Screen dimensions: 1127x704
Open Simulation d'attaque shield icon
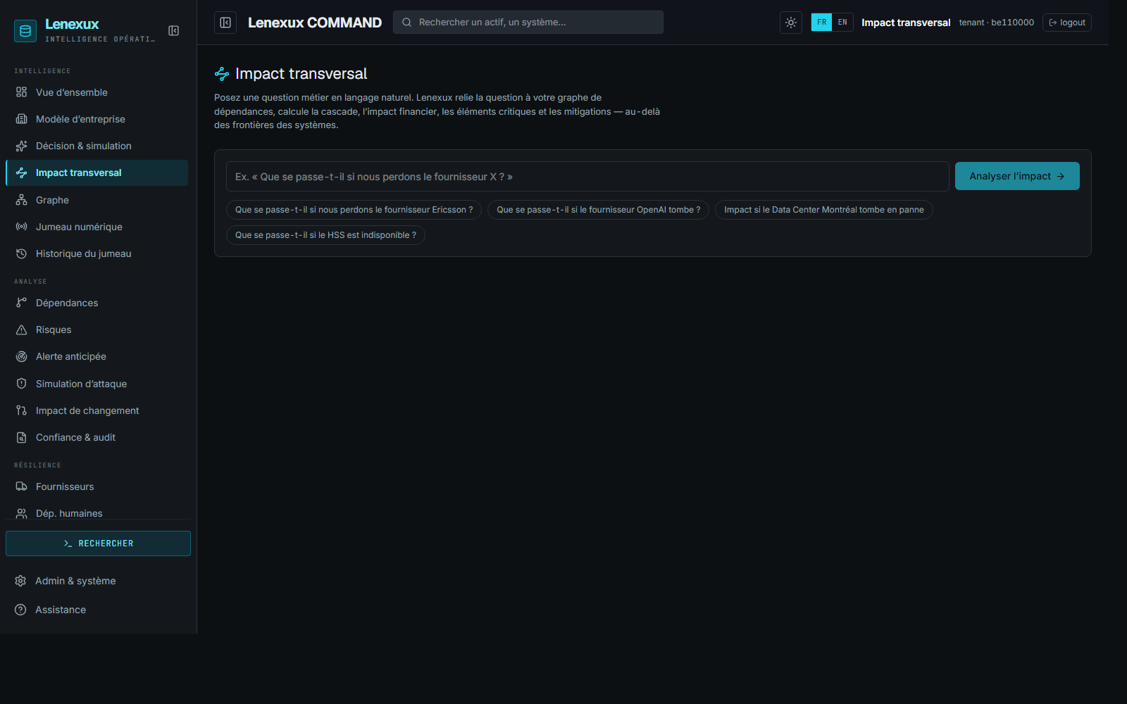(x=22, y=384)
